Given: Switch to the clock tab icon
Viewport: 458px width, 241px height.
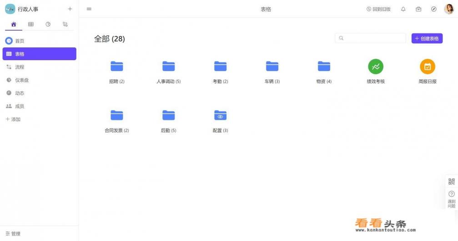Looking at the screenshot, I should [48, 24].
